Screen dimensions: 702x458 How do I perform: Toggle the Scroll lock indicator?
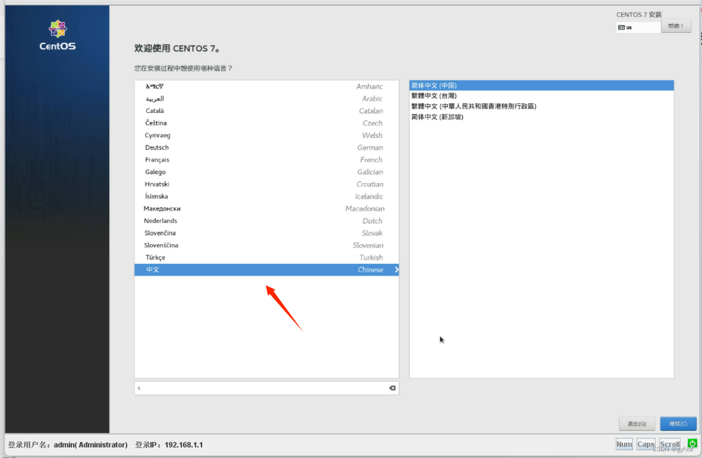pos(670,444)
